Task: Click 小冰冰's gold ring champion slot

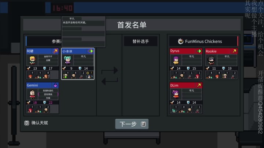Action: pyautogui.click(x=89, y=75)
